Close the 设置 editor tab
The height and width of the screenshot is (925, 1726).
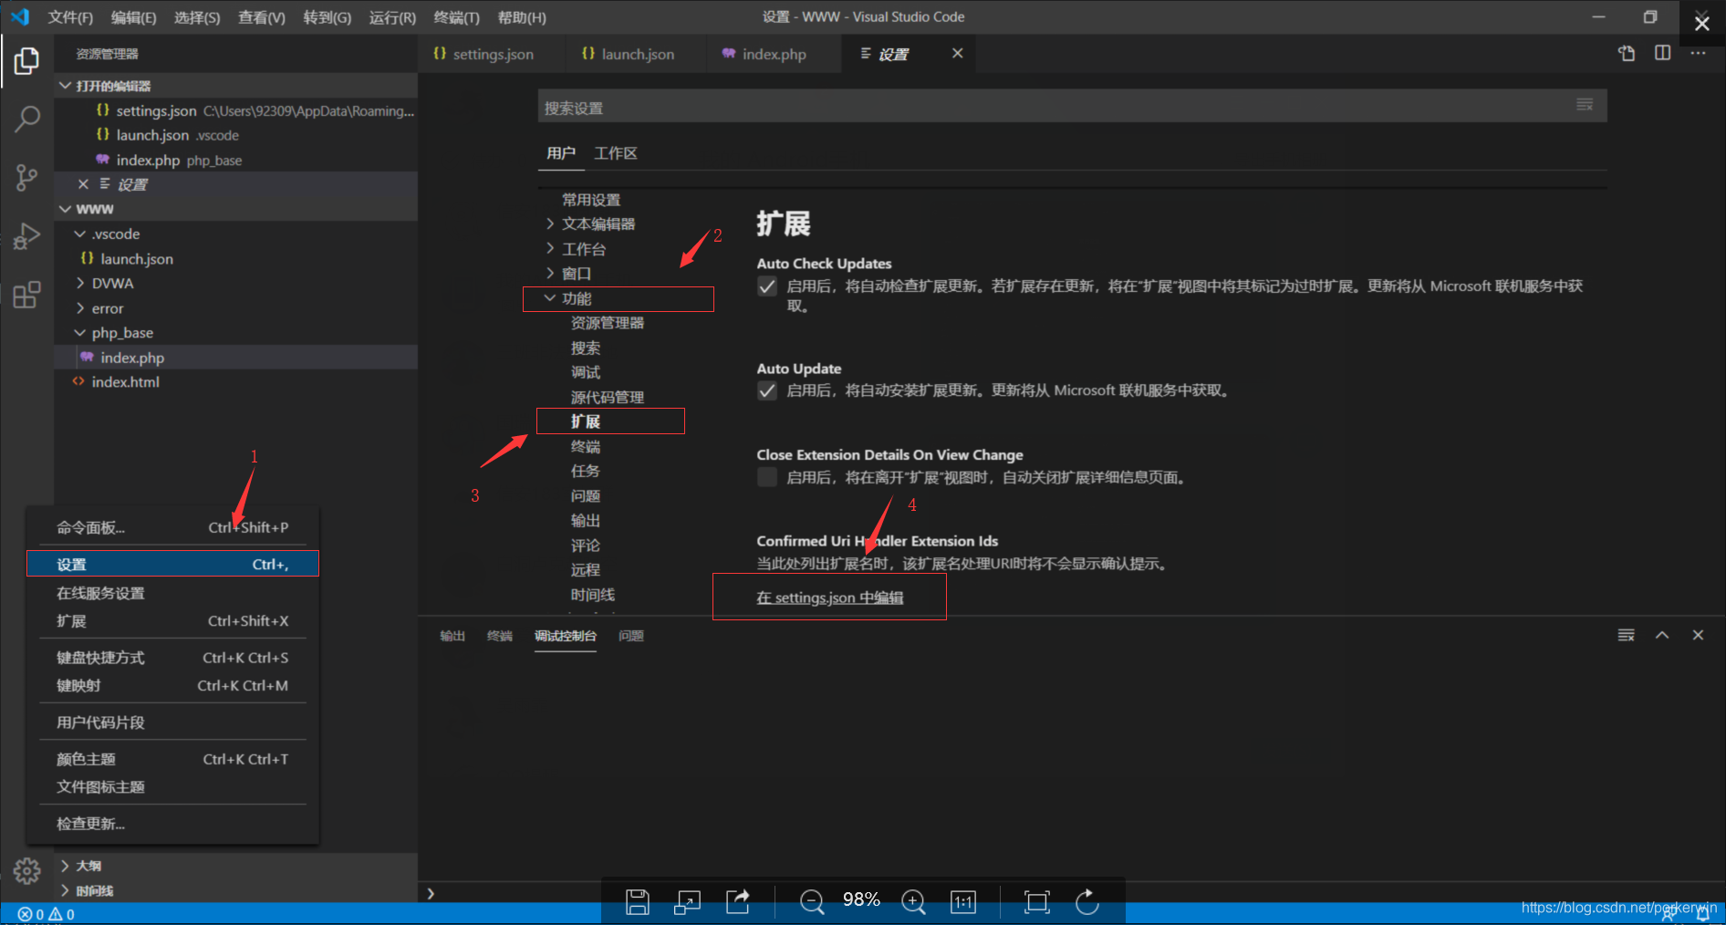click(x=957, y=53)
